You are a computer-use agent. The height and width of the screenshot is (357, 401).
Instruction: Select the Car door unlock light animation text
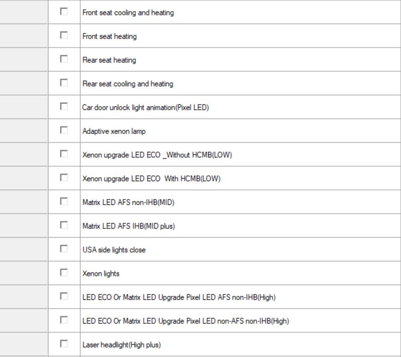(145, 107)
